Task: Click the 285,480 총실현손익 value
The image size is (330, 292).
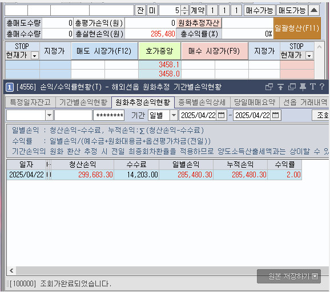Action: (x=150, y=34)
